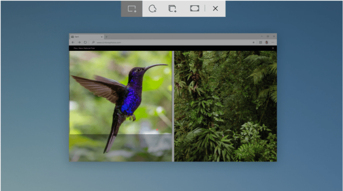343x191 pixels.
Task: Close the snipping toolbar
Action: (215, 8)
